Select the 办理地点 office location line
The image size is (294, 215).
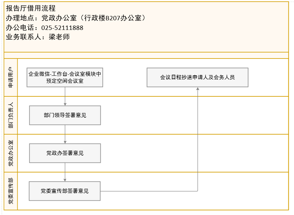point(76,18)
